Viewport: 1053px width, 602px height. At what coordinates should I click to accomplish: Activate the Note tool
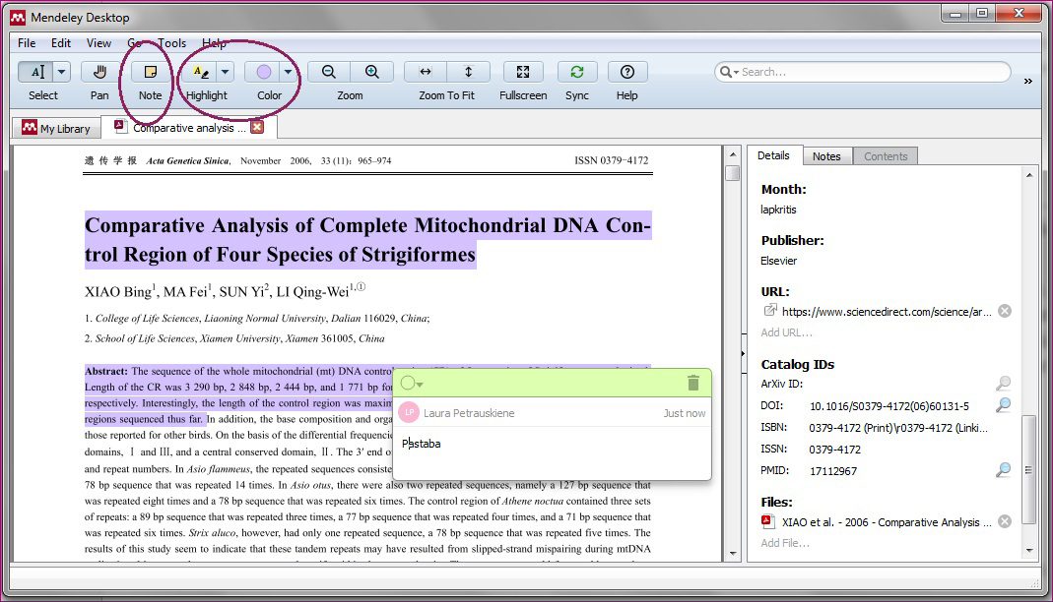(x=150, y=72)
